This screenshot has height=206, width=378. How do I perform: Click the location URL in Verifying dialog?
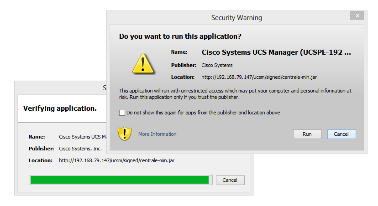click(116, 160)
